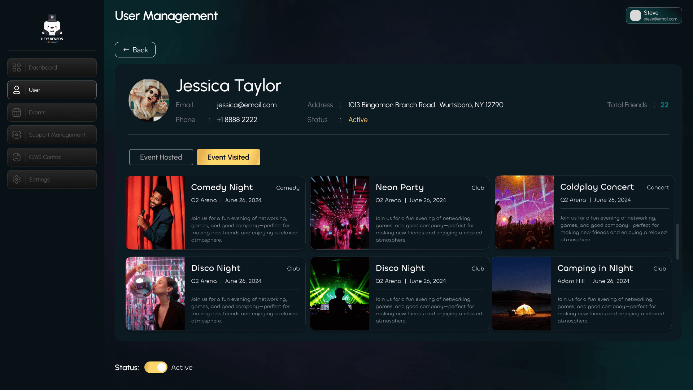Image resolution: width=693 pixels, height=390 pixels.
Task: Switch to the Event Hosted tab
Action: pyautogui.click(x=161, y=157)
